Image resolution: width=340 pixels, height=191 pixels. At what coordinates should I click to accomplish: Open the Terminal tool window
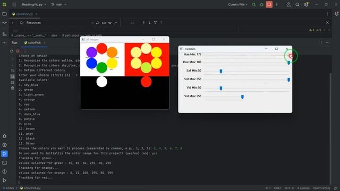pyautogui.click(x=4, y=163)
